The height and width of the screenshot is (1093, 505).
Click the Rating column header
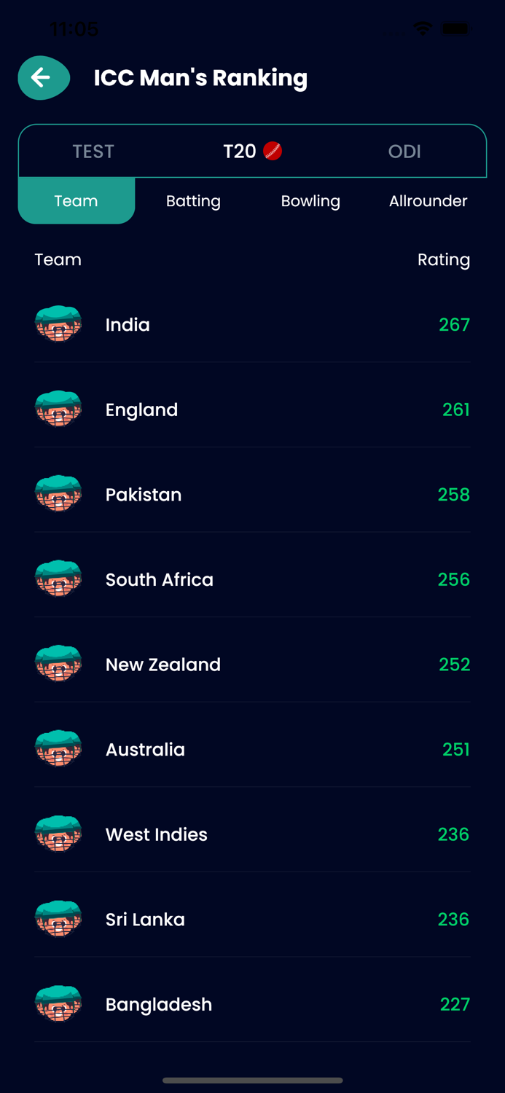(444, 259)
